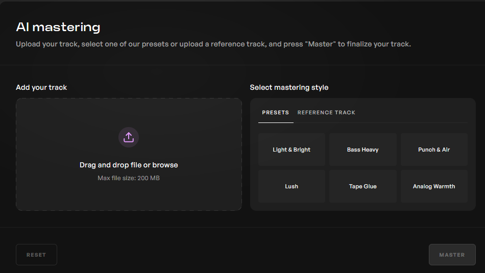The image size is (485, 273).
Task: Pick the Punch & Air preset
Action: 434,150
